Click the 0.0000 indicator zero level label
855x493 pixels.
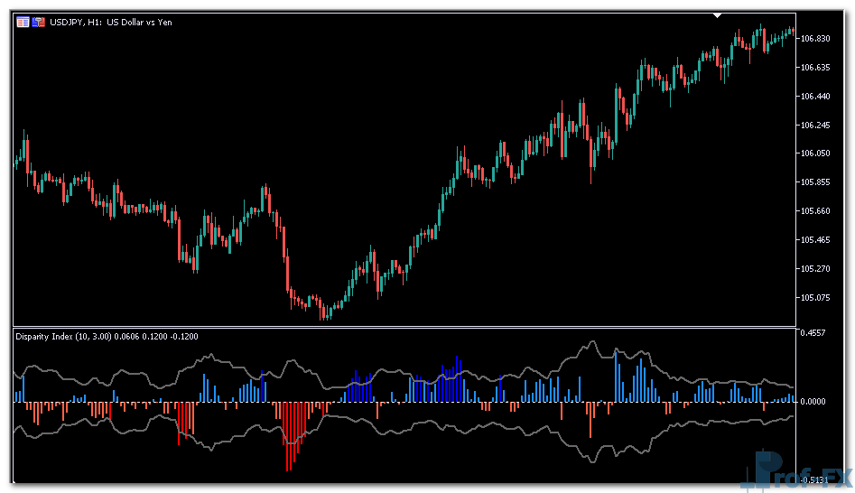814,401
